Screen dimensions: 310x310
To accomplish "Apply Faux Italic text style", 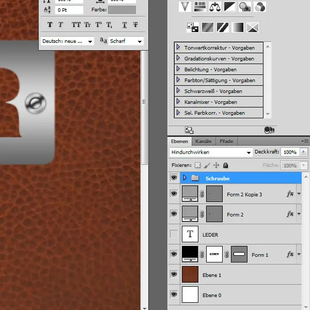I will pyautogui.click(x=61, y=24).
